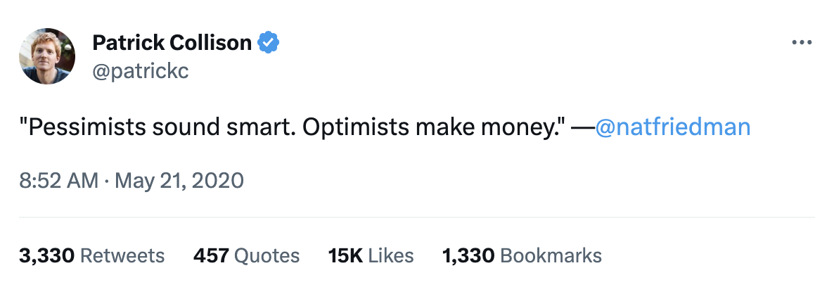Open the three-dot more options menu

802,43
